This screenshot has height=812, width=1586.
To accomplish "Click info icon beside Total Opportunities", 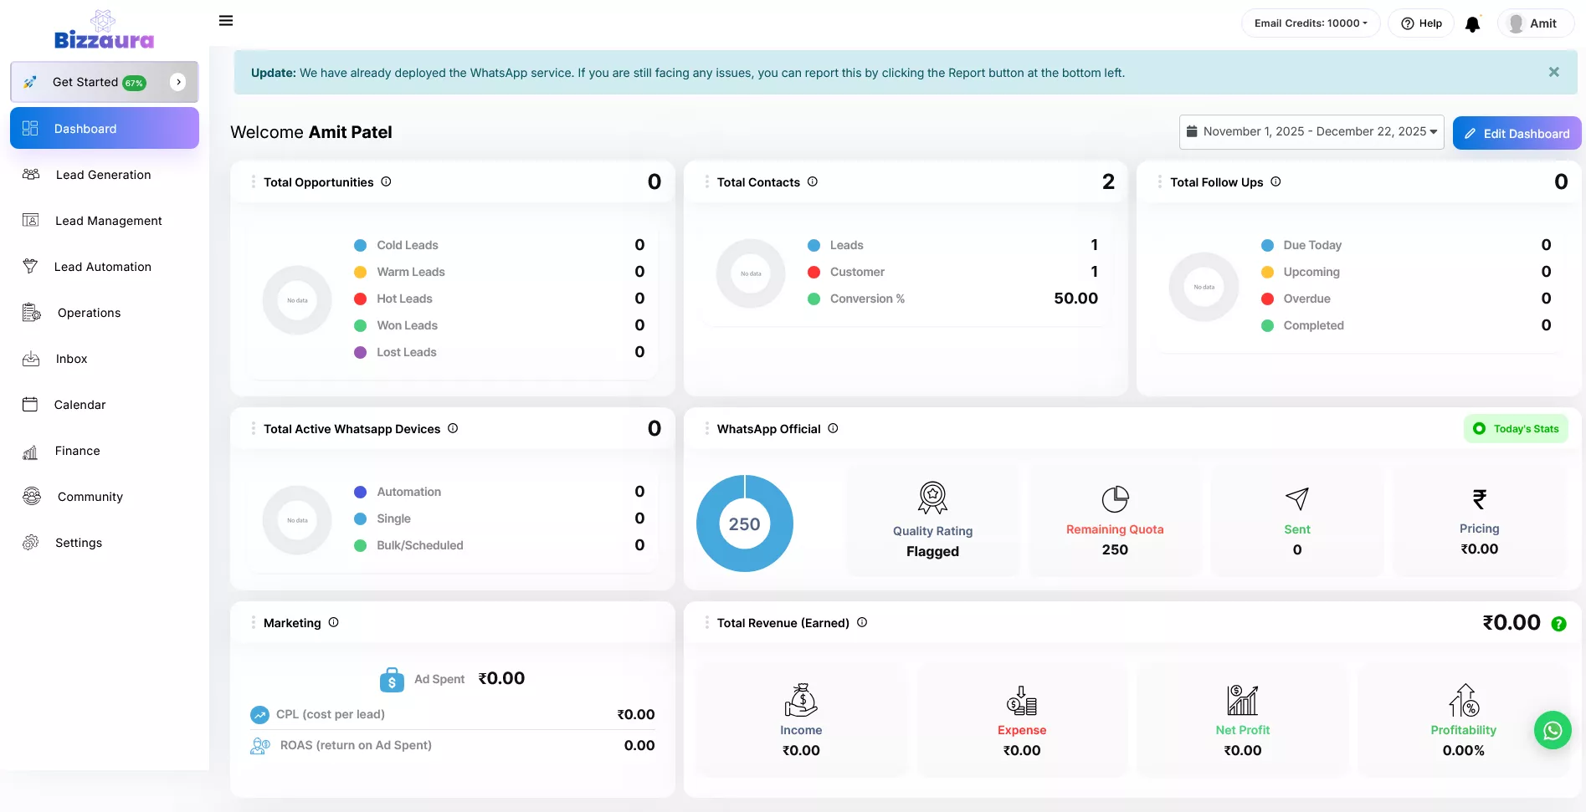I will pos(386,181).
